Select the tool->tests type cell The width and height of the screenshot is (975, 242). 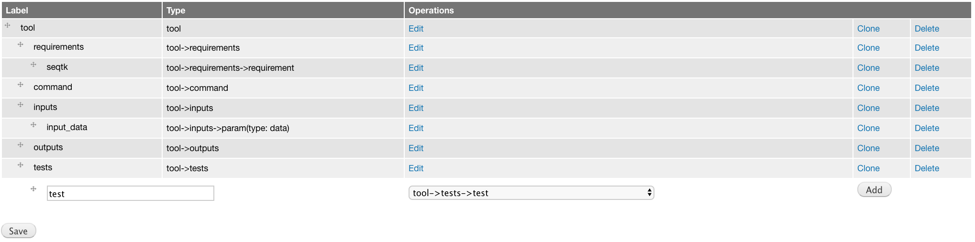(x=283, y=168)
